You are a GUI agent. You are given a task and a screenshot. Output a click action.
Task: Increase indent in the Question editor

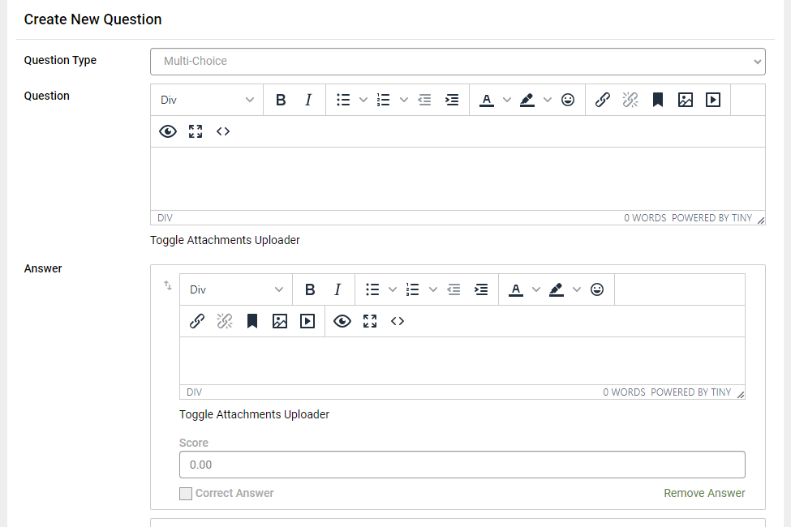[452, 100]
